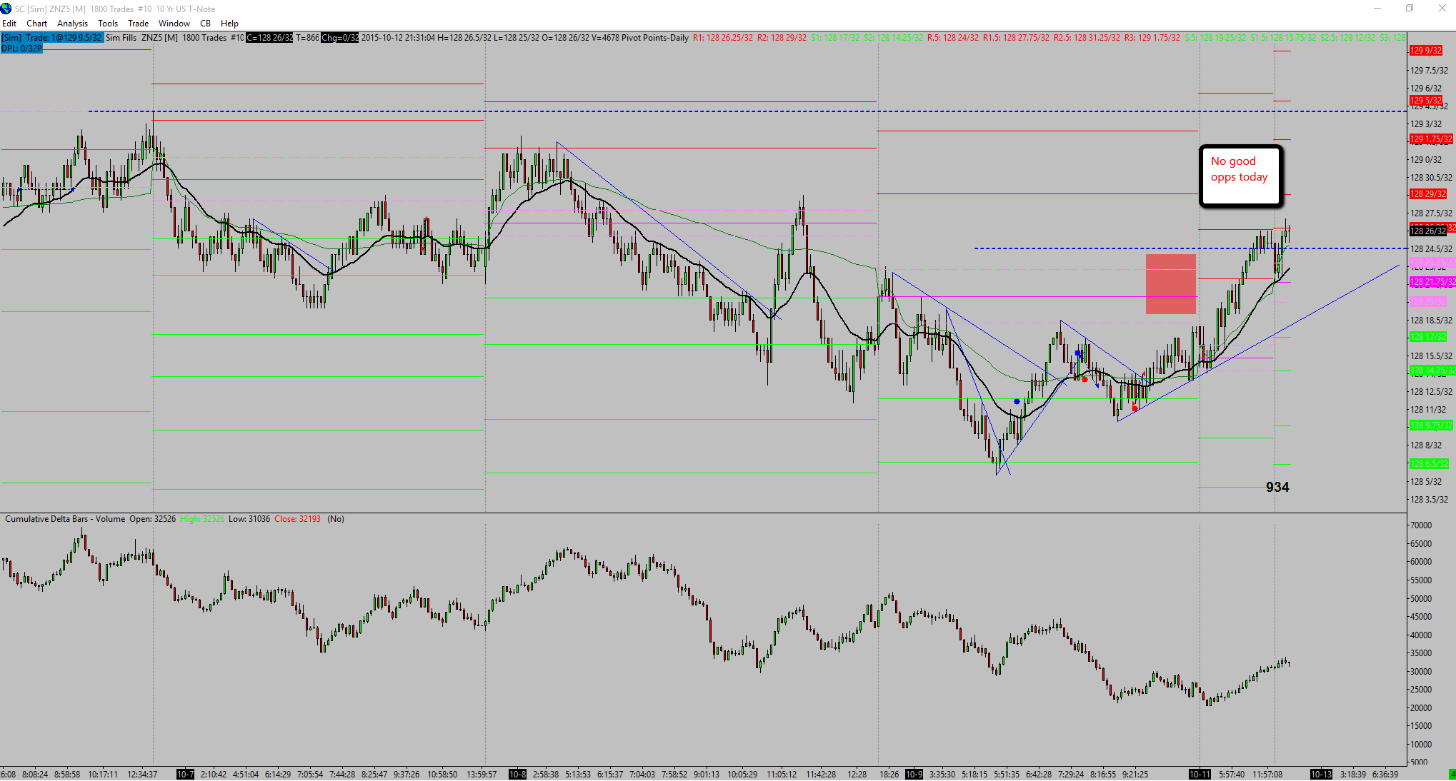
Task: Click the '6:36:39' time axis label
Action: 1385,775
